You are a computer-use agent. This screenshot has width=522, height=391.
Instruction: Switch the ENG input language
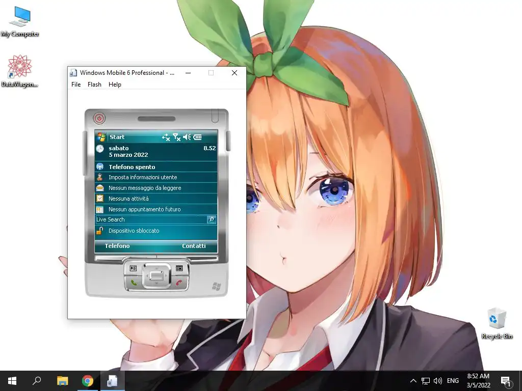tap(453, 381)
